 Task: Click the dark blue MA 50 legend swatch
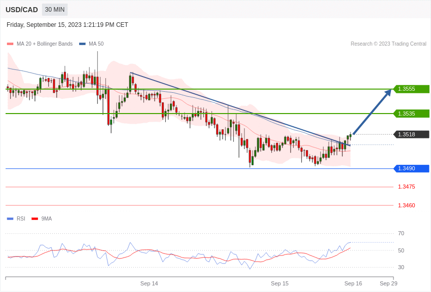coord(82,44)
